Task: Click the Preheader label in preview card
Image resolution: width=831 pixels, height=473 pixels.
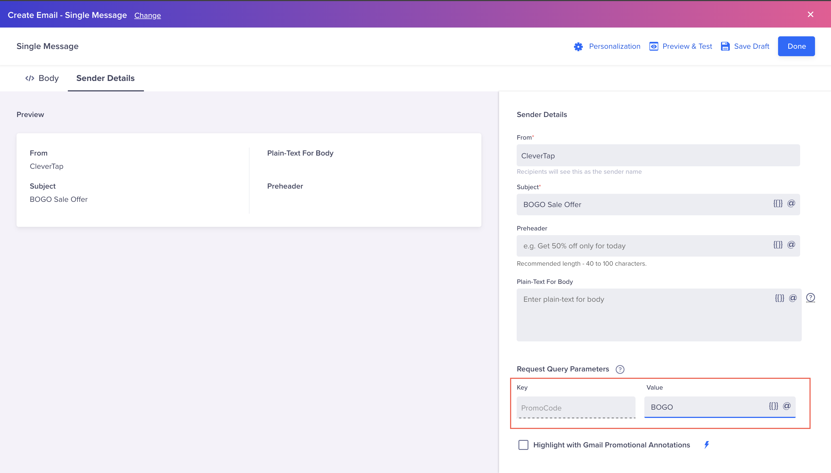Action: pyautogui.click(x=285, y=186)
